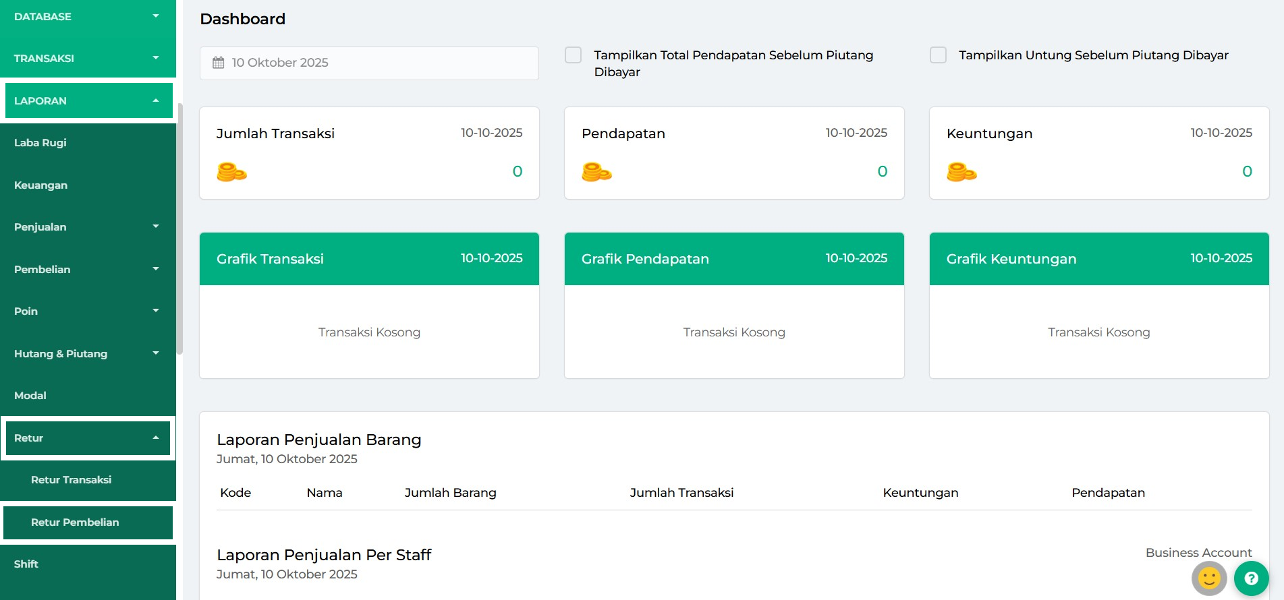Open the Laba Rugi report

[40, 142]
